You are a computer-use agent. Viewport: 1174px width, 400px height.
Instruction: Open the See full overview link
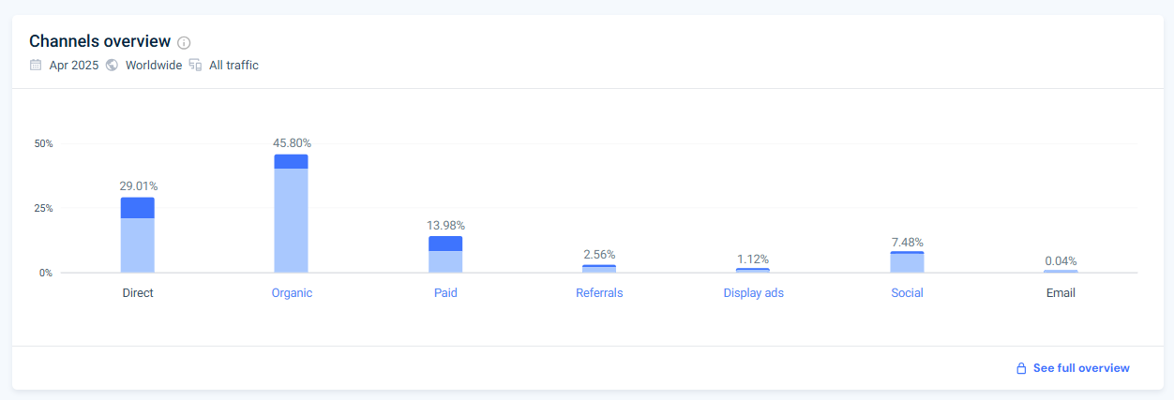(1081, 368)
